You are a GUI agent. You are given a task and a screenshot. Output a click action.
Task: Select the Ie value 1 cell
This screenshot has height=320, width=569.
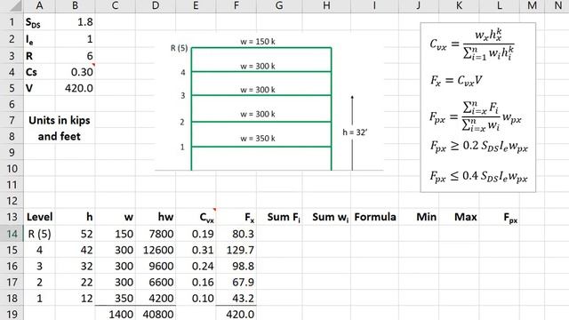tap(75, 39)
